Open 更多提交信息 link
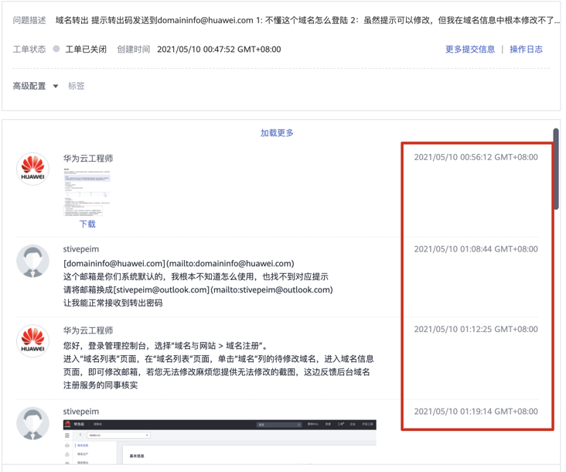The image size is (566, 472). pos(470,49)
